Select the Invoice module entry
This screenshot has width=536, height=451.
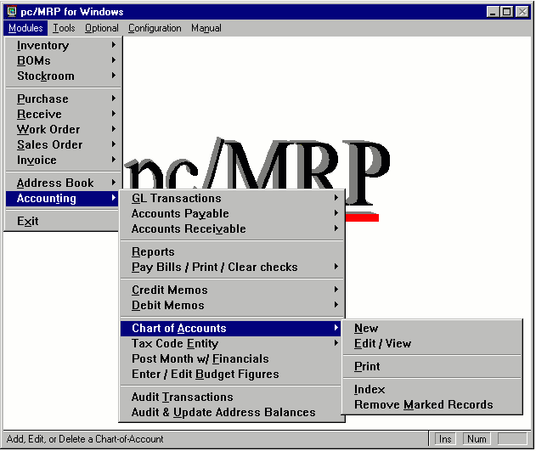(63, 161)
